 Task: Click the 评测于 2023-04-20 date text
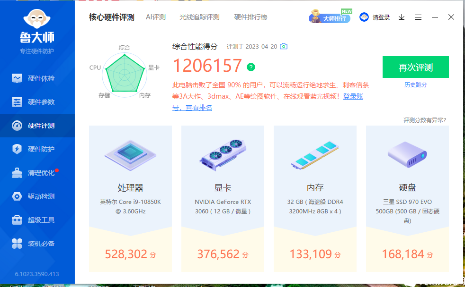[x=252, y=46]
